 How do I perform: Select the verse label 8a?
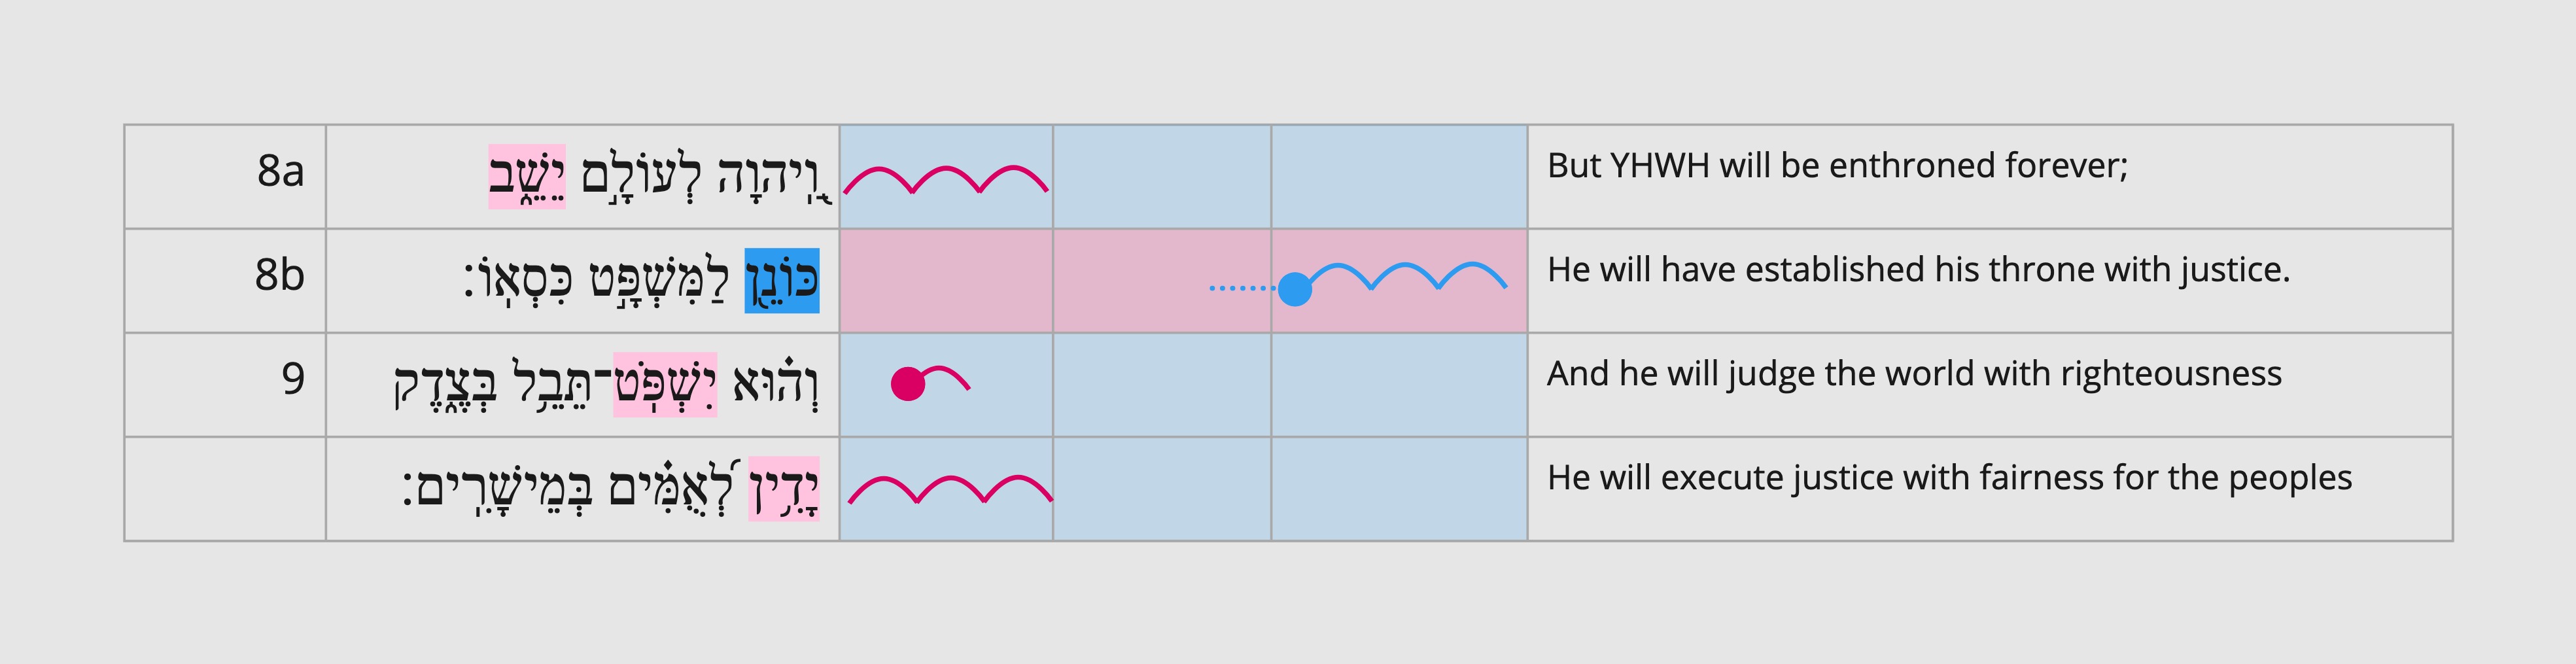click(280, 171)
